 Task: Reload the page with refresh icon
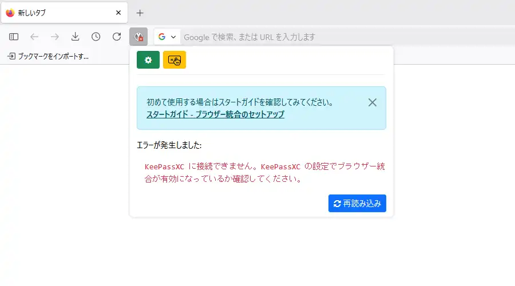pos(117,37)
